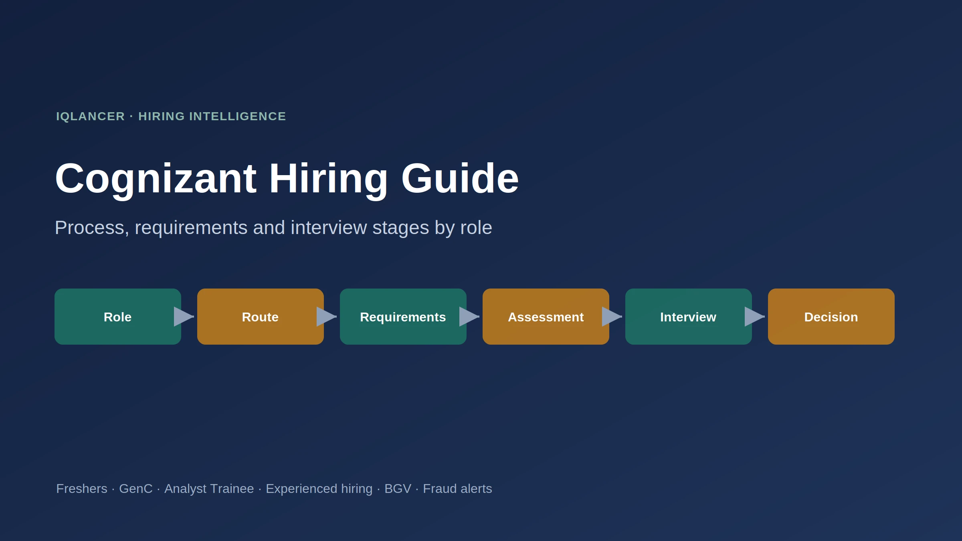Click the Role step box

click(x=118, y=317)
